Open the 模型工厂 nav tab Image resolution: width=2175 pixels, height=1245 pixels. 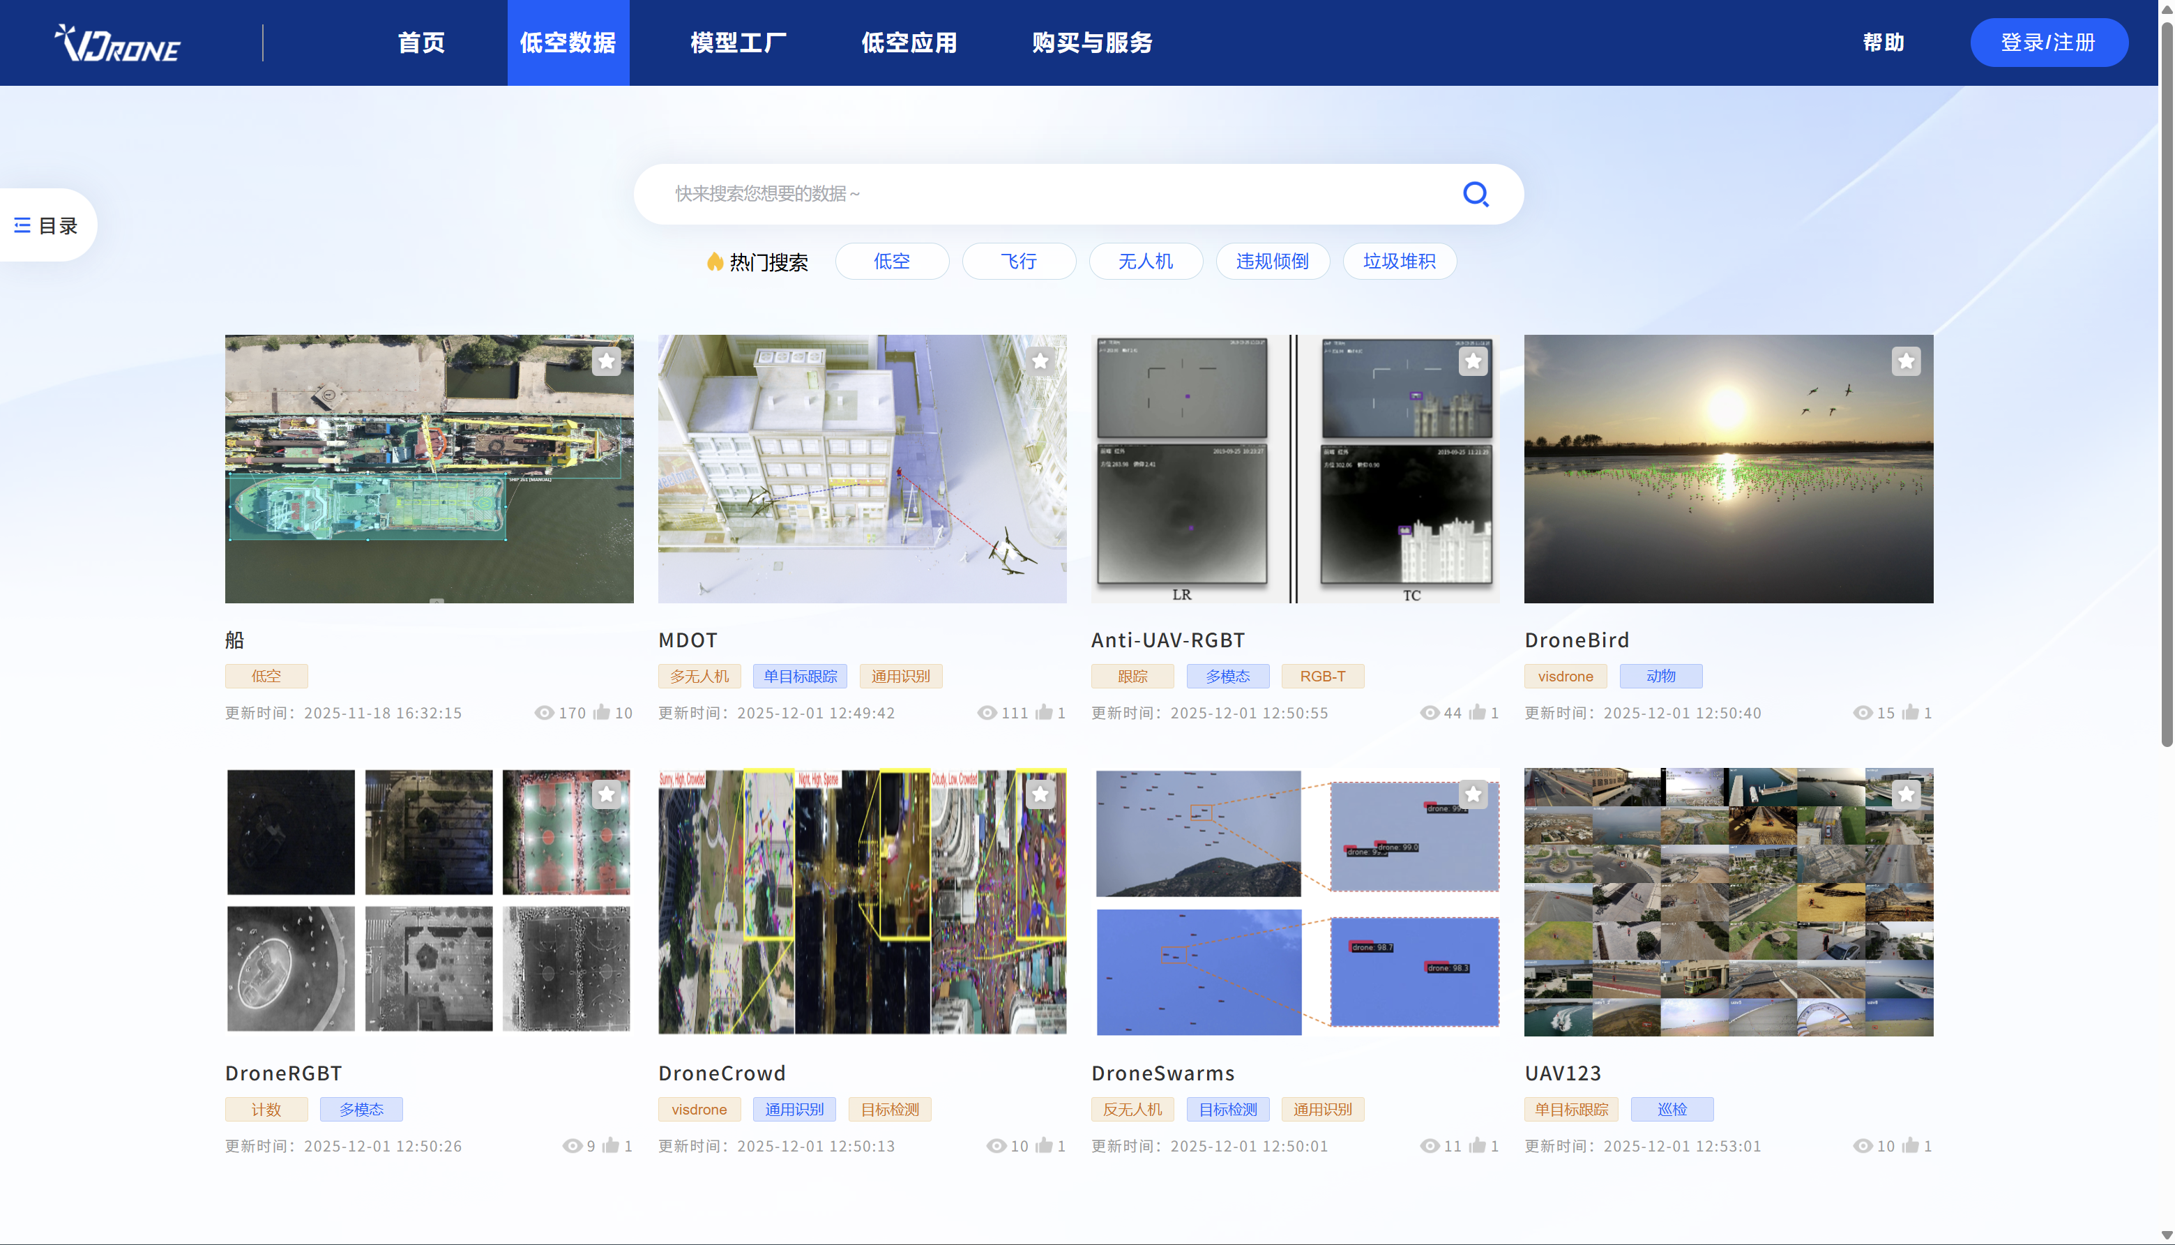tap(738, 43)
